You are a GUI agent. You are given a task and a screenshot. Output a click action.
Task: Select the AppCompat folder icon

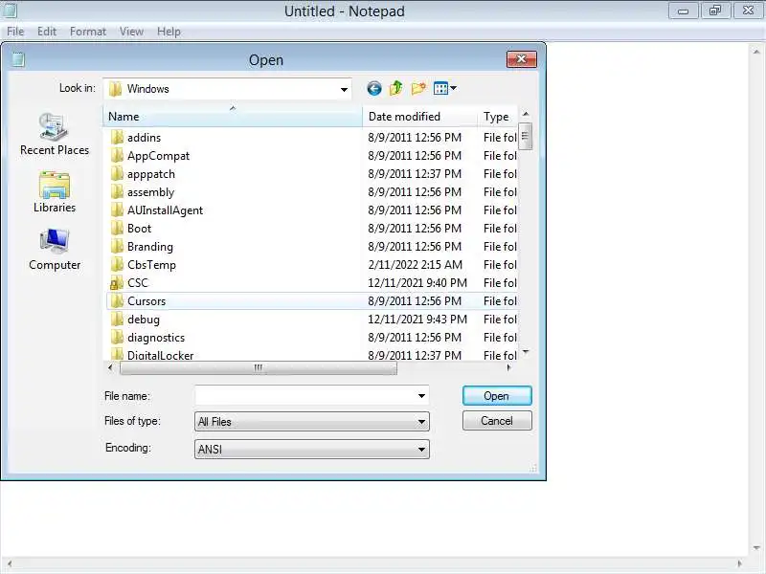(x=117, y=156)
